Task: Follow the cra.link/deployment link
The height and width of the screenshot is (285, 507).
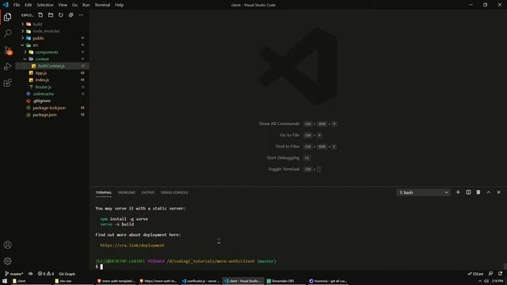Action: tap(132, 245)
